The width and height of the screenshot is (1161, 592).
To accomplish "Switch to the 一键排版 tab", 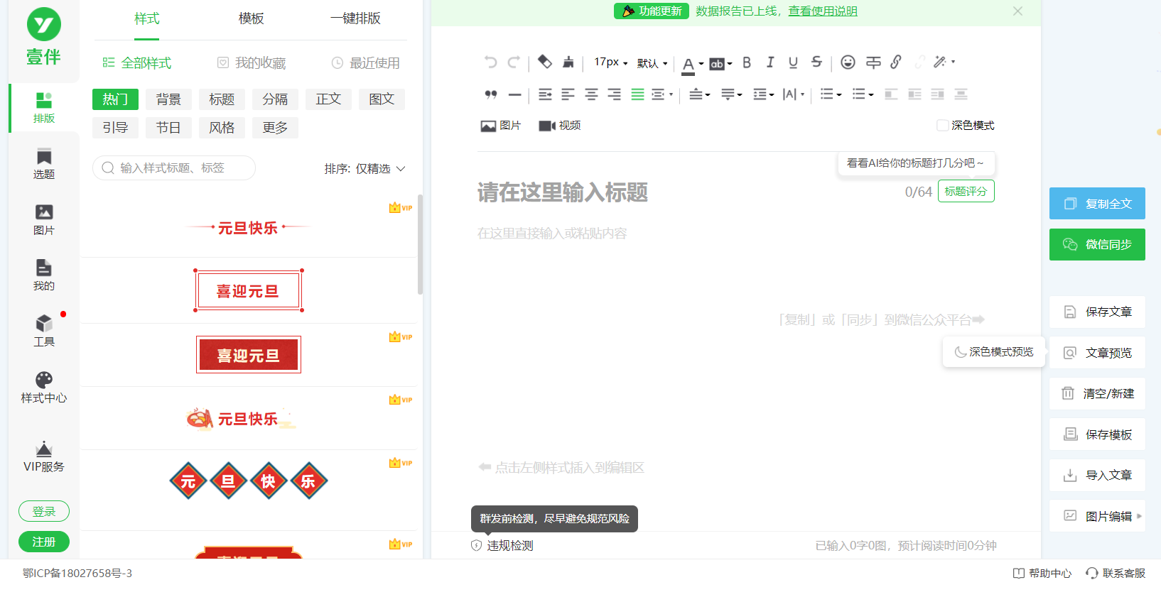I will 355,18.
